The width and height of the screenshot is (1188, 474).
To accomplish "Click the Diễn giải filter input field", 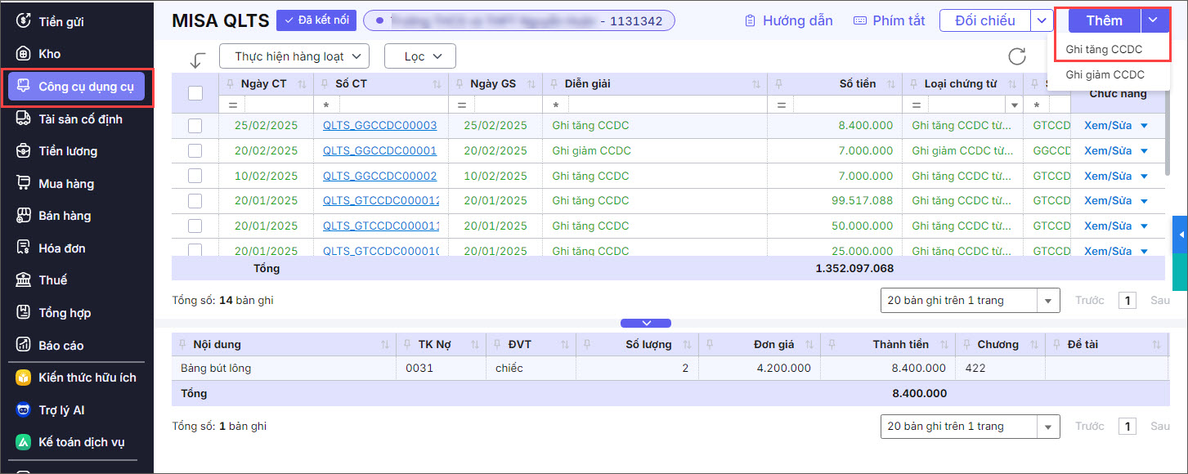I will pyautogui.click(x=667, y=105).
